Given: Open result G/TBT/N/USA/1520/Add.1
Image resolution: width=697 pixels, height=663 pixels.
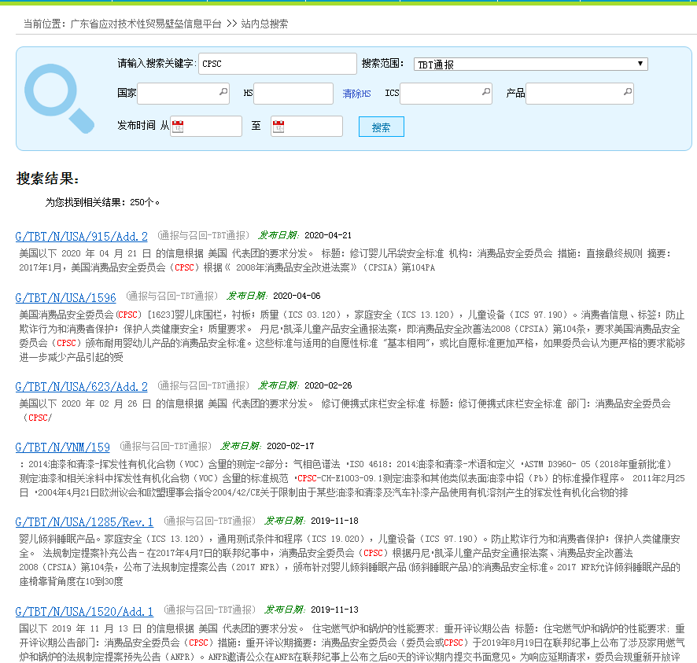Looking at the screenshot, I should pyautogui.click(x=84, y=610).
